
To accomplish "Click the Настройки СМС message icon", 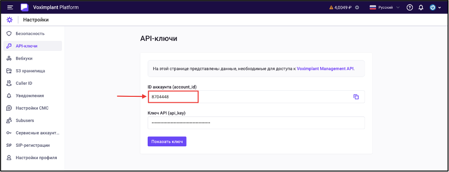I will 9,108.
